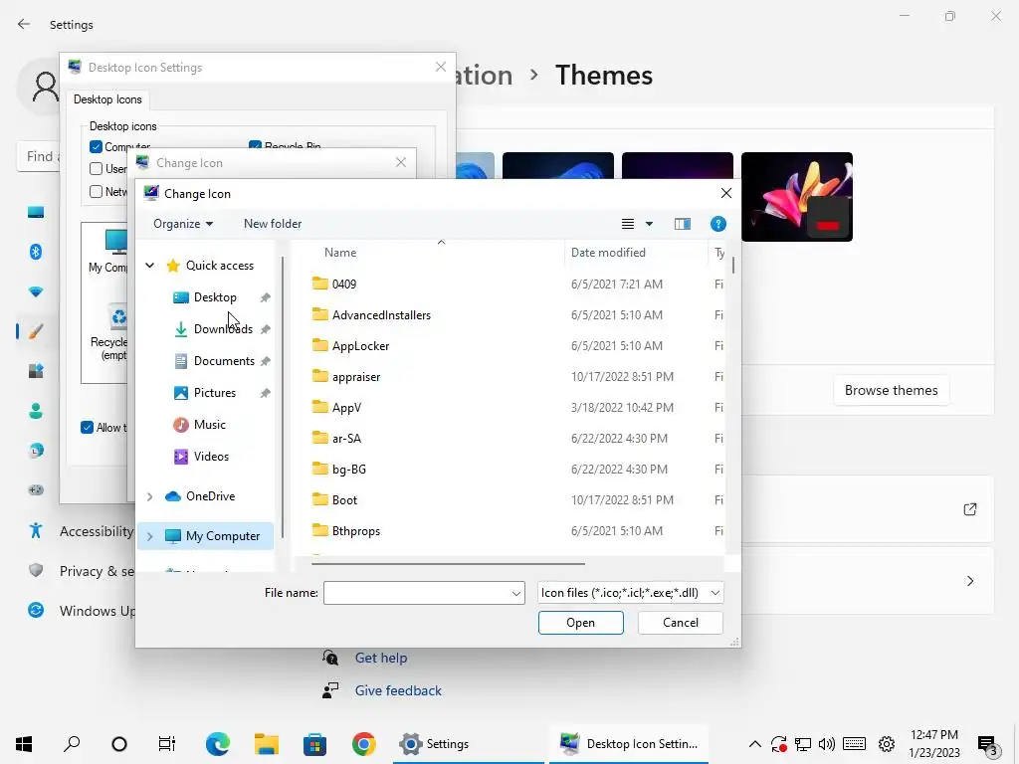Open the view options dropdown arrow
The image size is (1019, 764).
coord(649,224)
